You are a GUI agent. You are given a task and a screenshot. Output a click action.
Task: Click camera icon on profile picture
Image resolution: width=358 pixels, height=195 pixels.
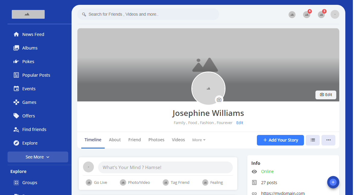coord(219,100)
